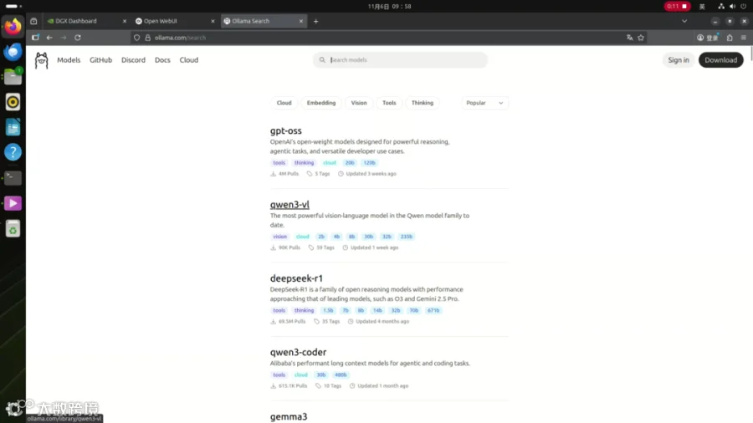Launch Firefox from the dock
Viewport: 753px width, 423px height.
point(13,26)
